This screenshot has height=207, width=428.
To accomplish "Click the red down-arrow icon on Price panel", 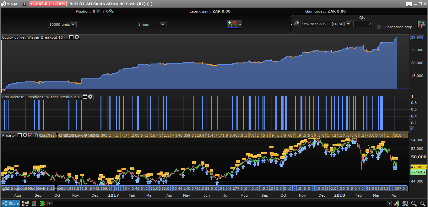I will click(30, 135).
